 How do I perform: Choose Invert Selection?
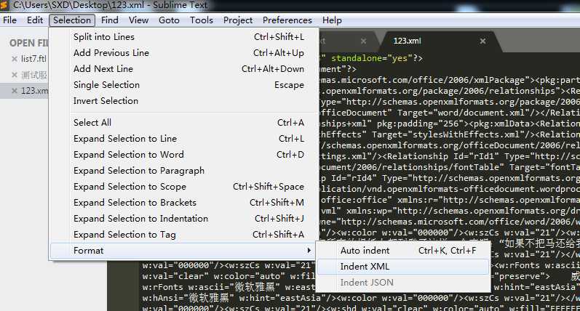click(184, 100)
